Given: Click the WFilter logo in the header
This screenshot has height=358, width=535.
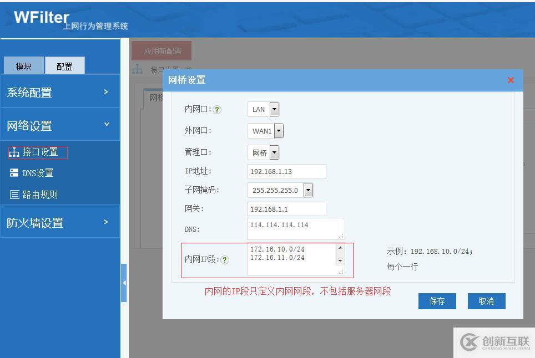Looking at the screenshot, I should [42, 17].
